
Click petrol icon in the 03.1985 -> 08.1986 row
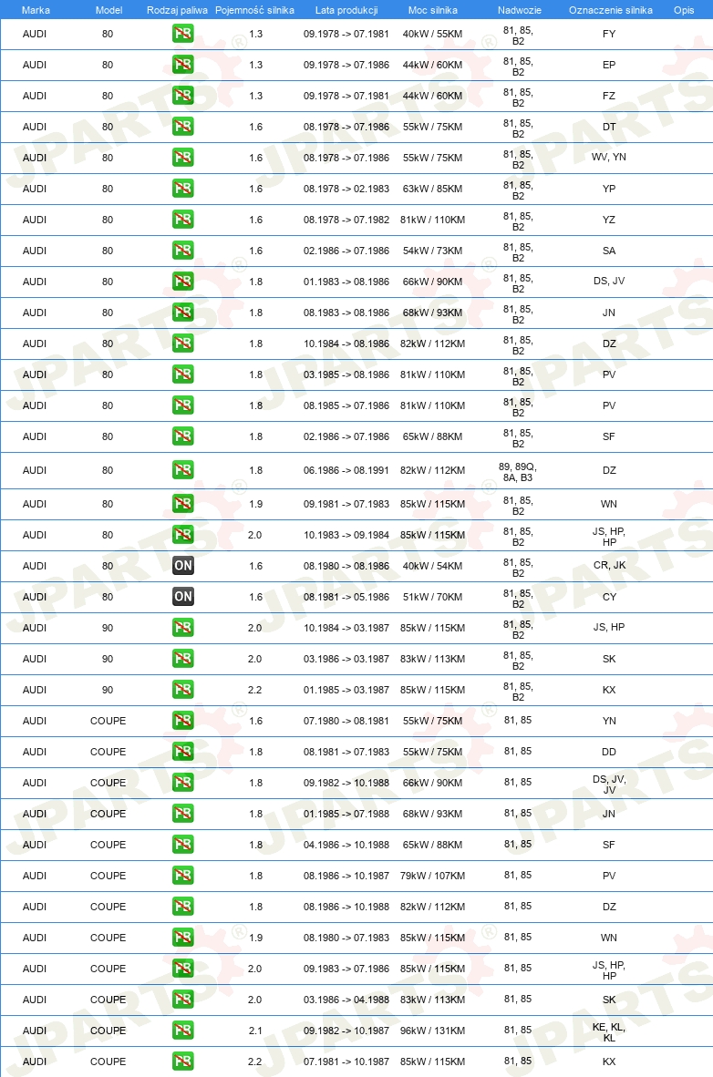click(183, 374)
